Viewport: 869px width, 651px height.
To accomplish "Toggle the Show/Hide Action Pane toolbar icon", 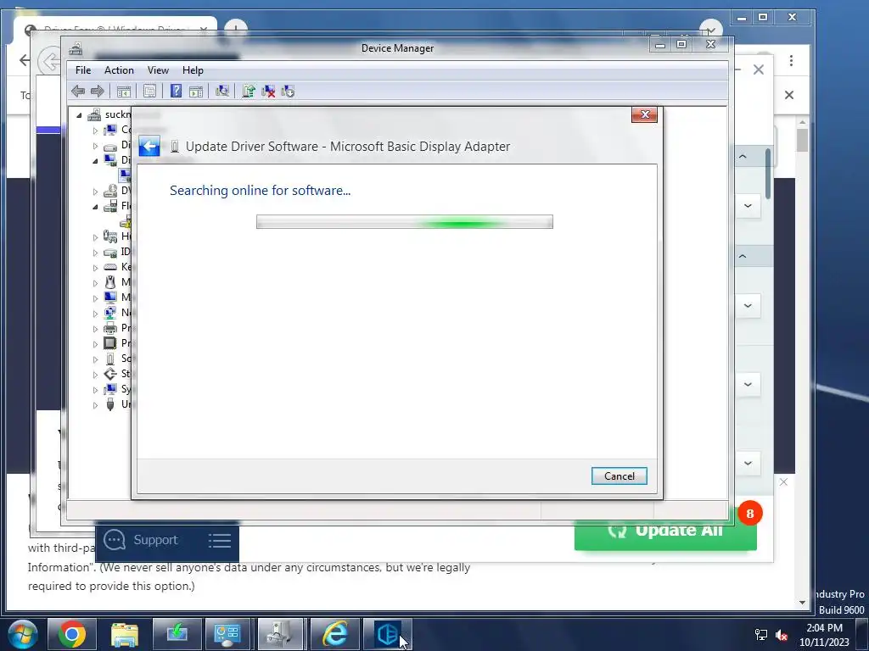I will (x=196, y=92).
